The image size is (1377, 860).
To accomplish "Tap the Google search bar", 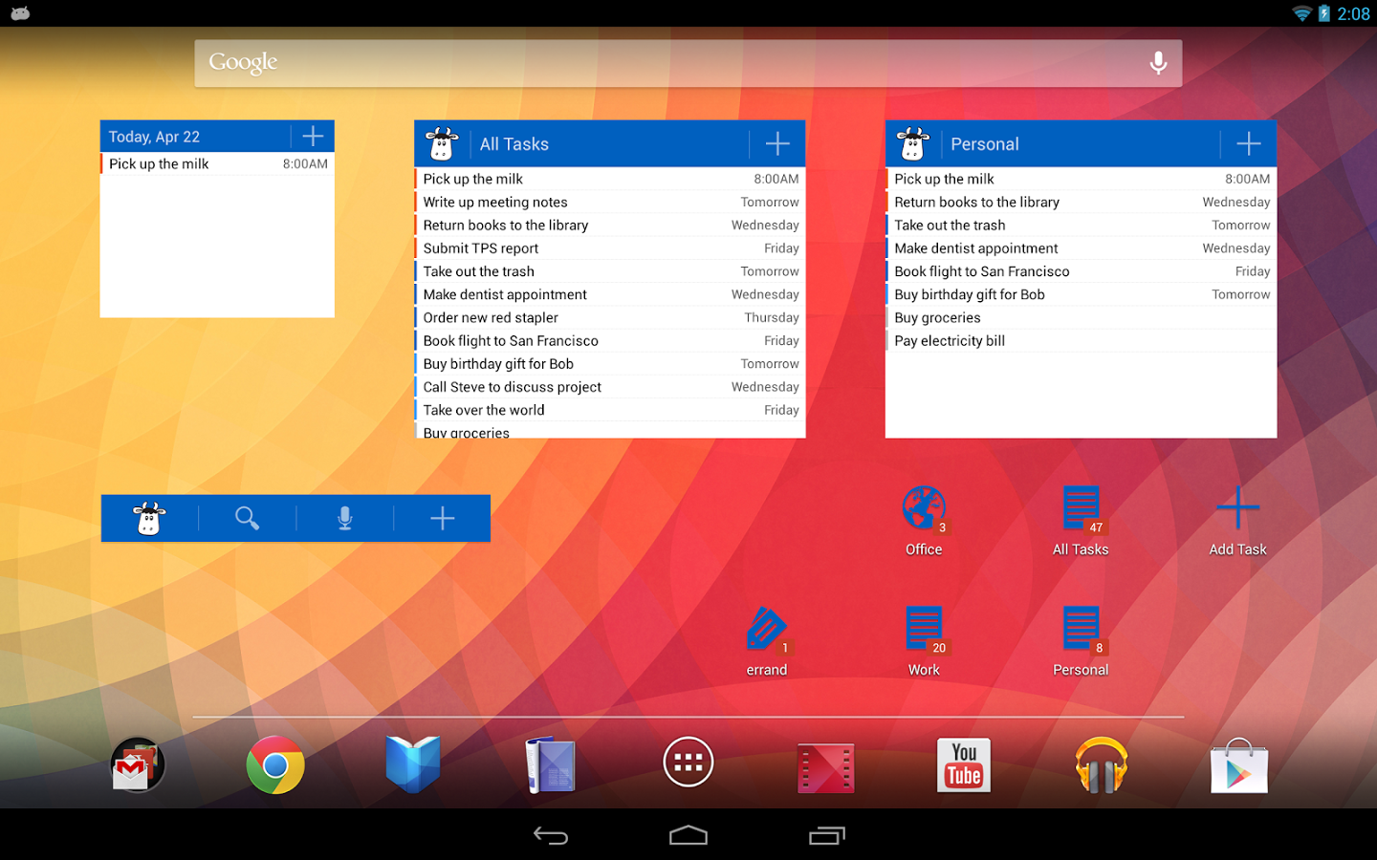I will [688, 63].
